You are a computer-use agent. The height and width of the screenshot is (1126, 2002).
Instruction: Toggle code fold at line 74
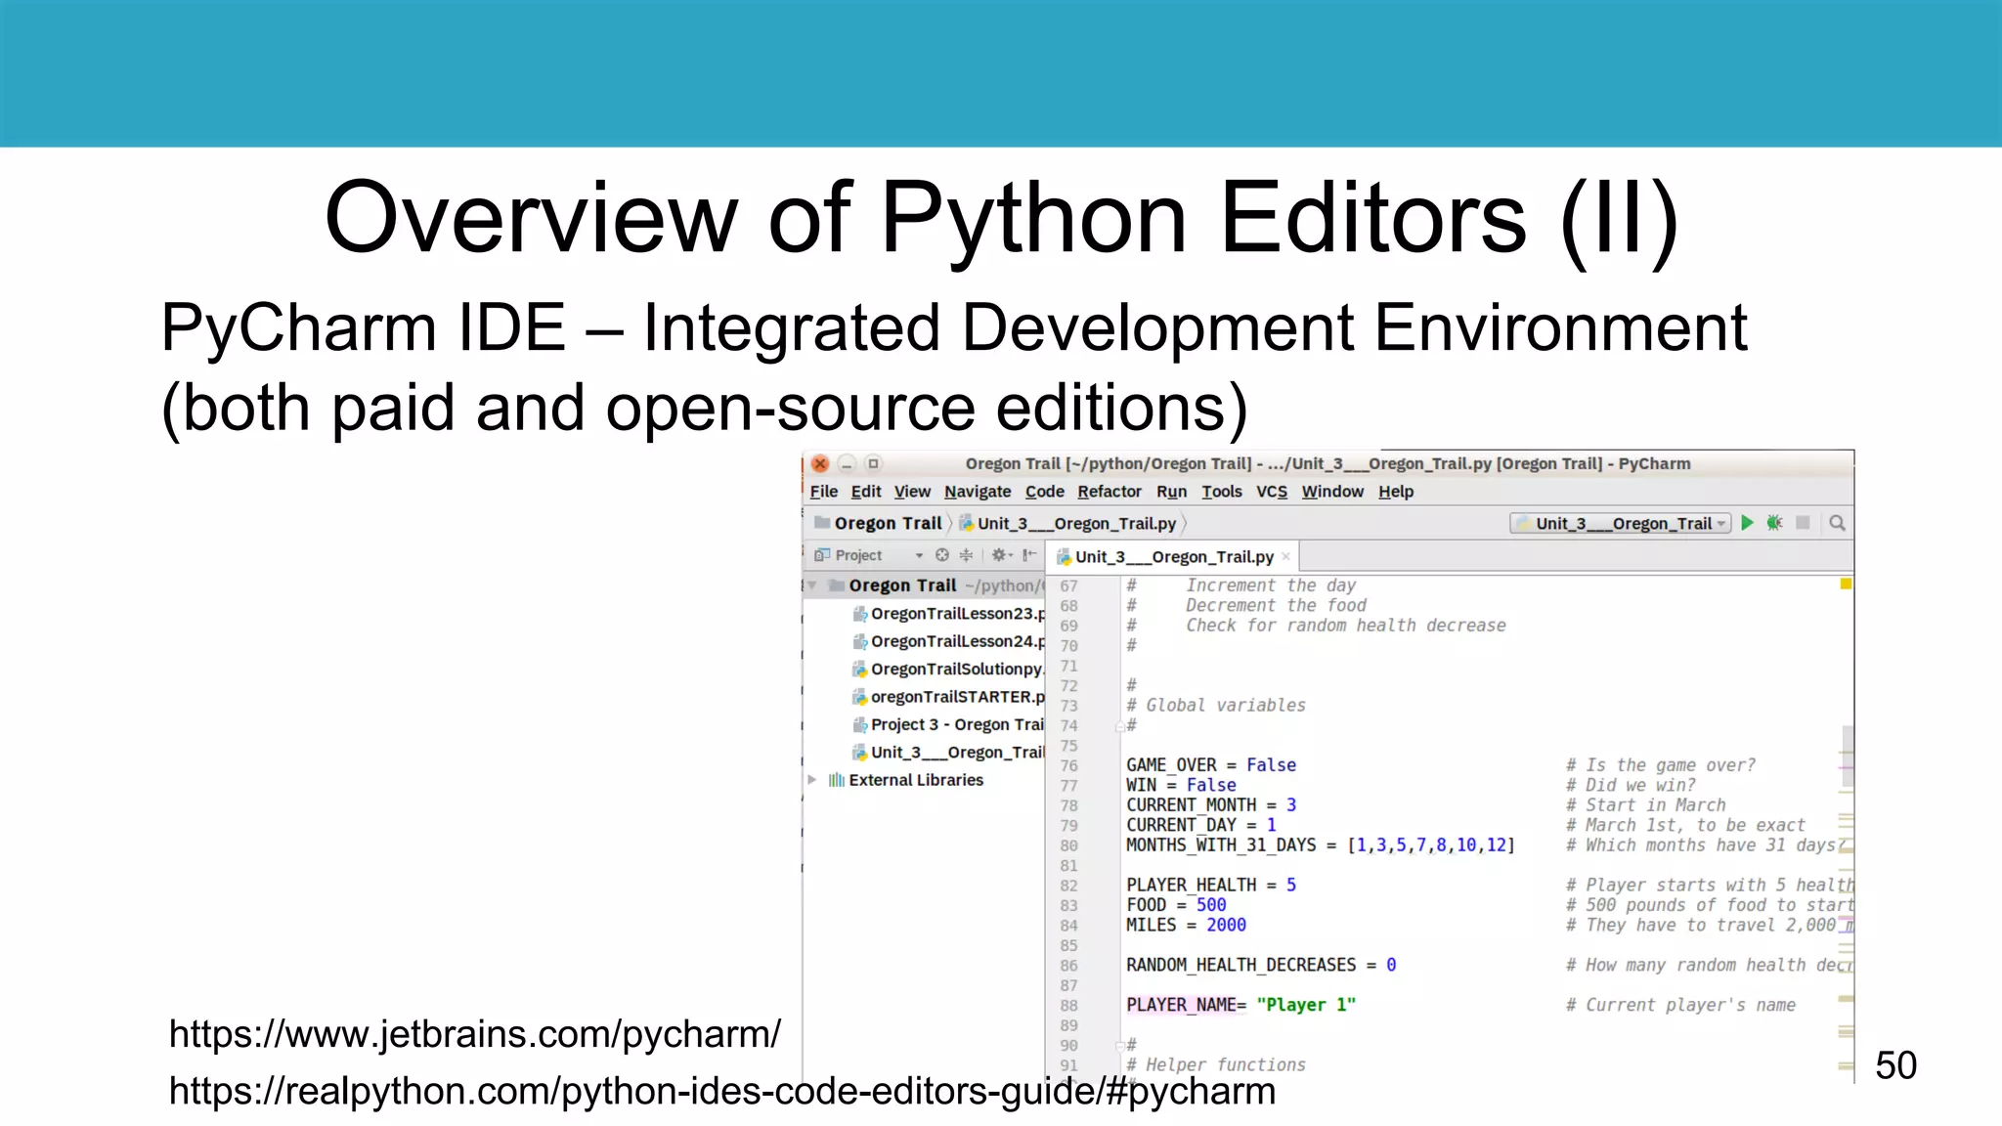(x=1118, y=726)
